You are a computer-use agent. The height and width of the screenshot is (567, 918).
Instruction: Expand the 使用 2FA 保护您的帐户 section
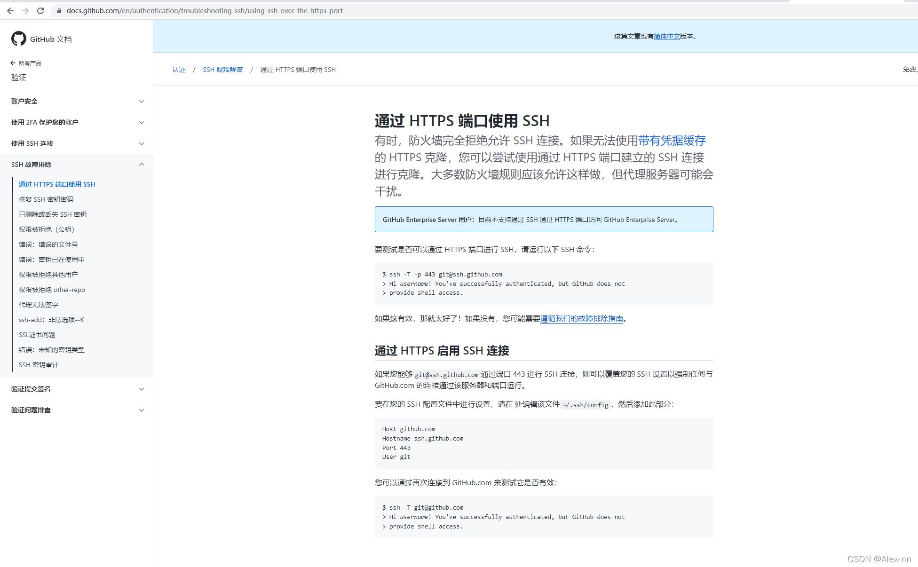(x=141, y=123)
